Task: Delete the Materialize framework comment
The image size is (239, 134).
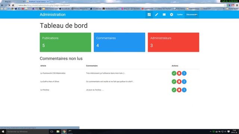Action: tap(179, 73)
